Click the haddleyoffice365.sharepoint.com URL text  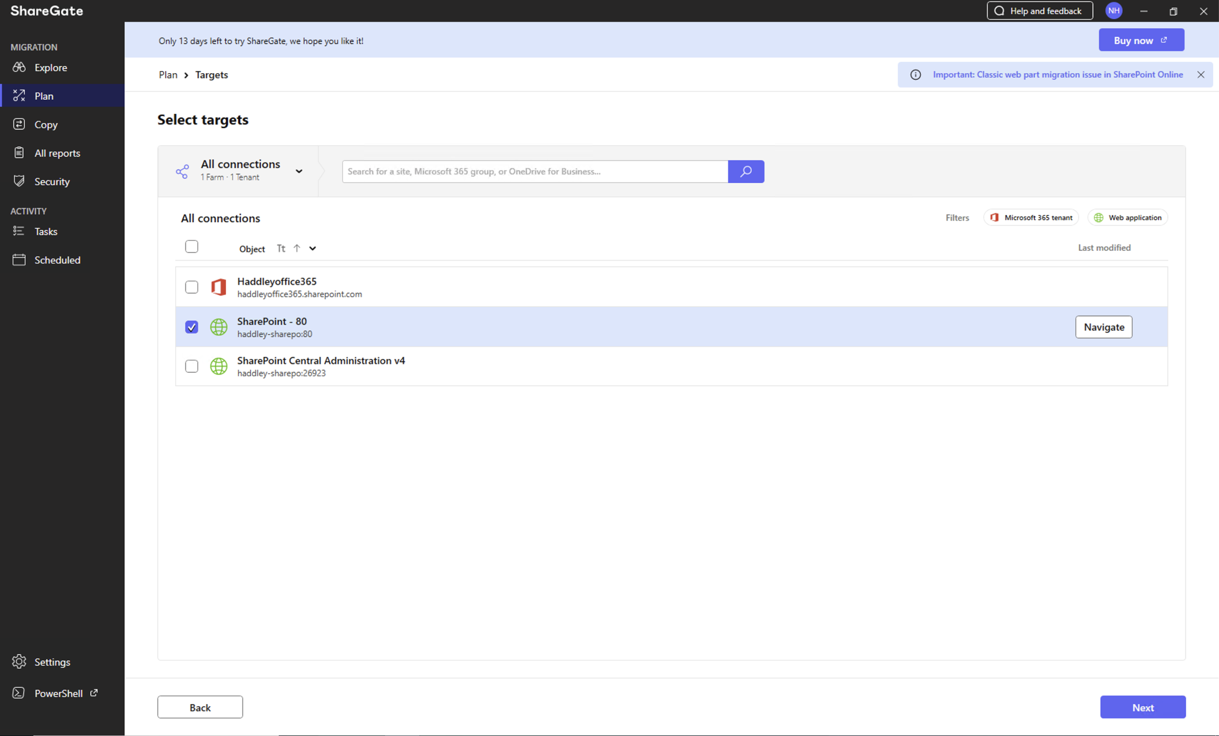[299, 294]
